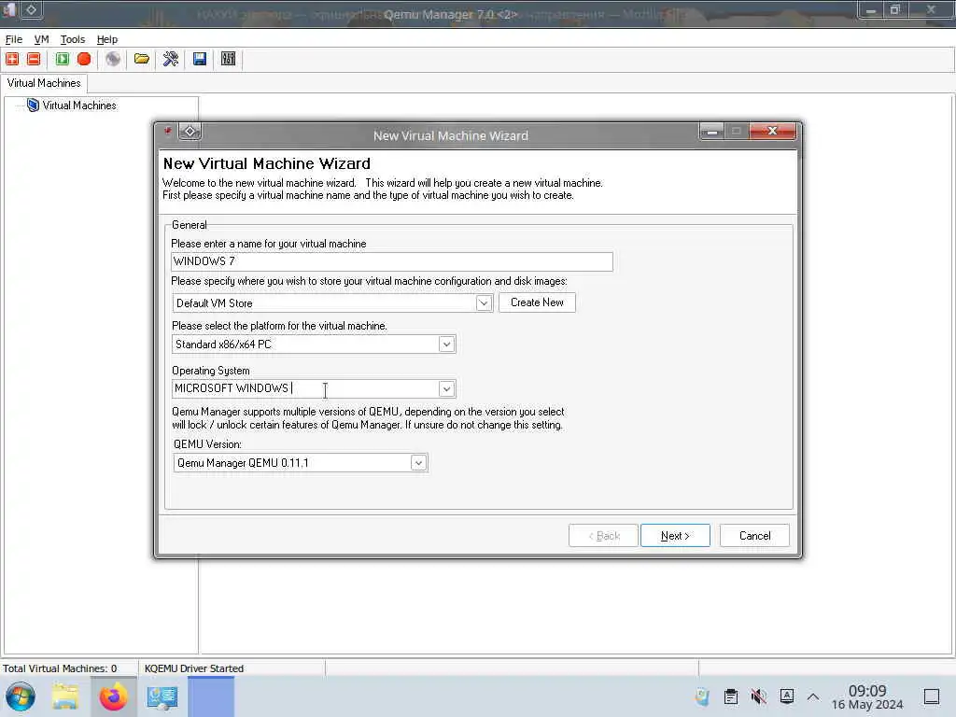Viewport: 956px width, 717px height.
Task: Close the New Virtual Machine Wizard dialog
Action: (x=772, y=131)
